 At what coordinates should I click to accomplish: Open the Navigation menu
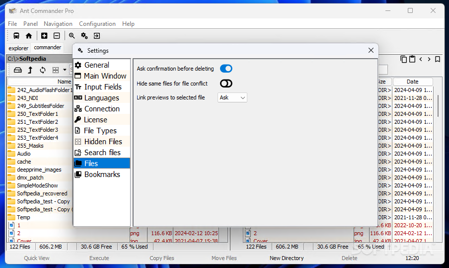click(x=58, y=24)
